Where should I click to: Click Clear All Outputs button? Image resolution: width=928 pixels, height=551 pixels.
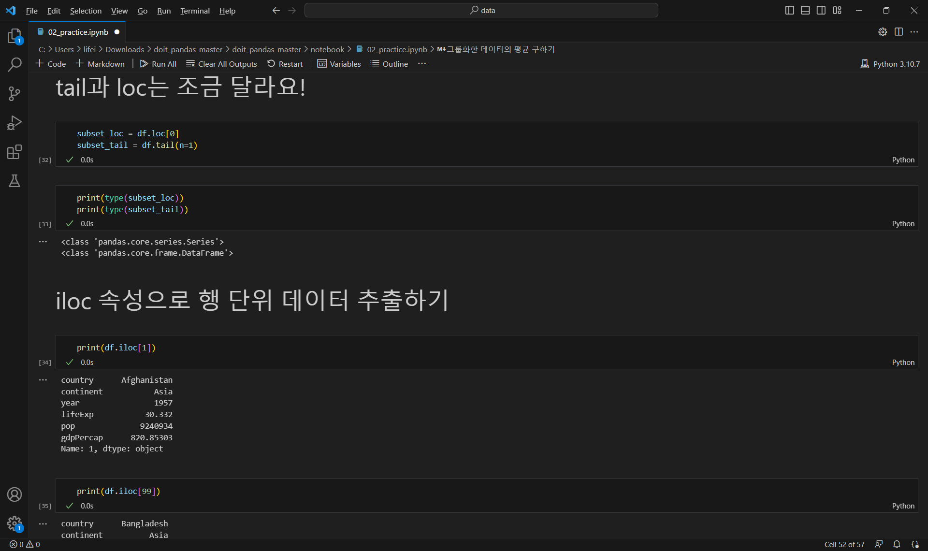221,64
